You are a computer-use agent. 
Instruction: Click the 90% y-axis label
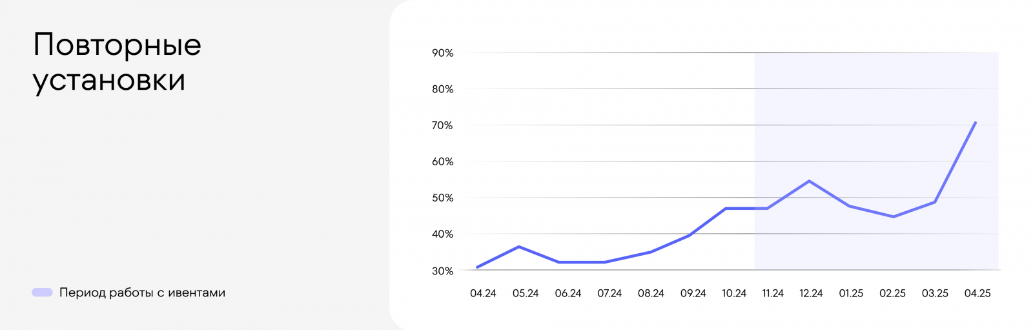click(443, 53)
